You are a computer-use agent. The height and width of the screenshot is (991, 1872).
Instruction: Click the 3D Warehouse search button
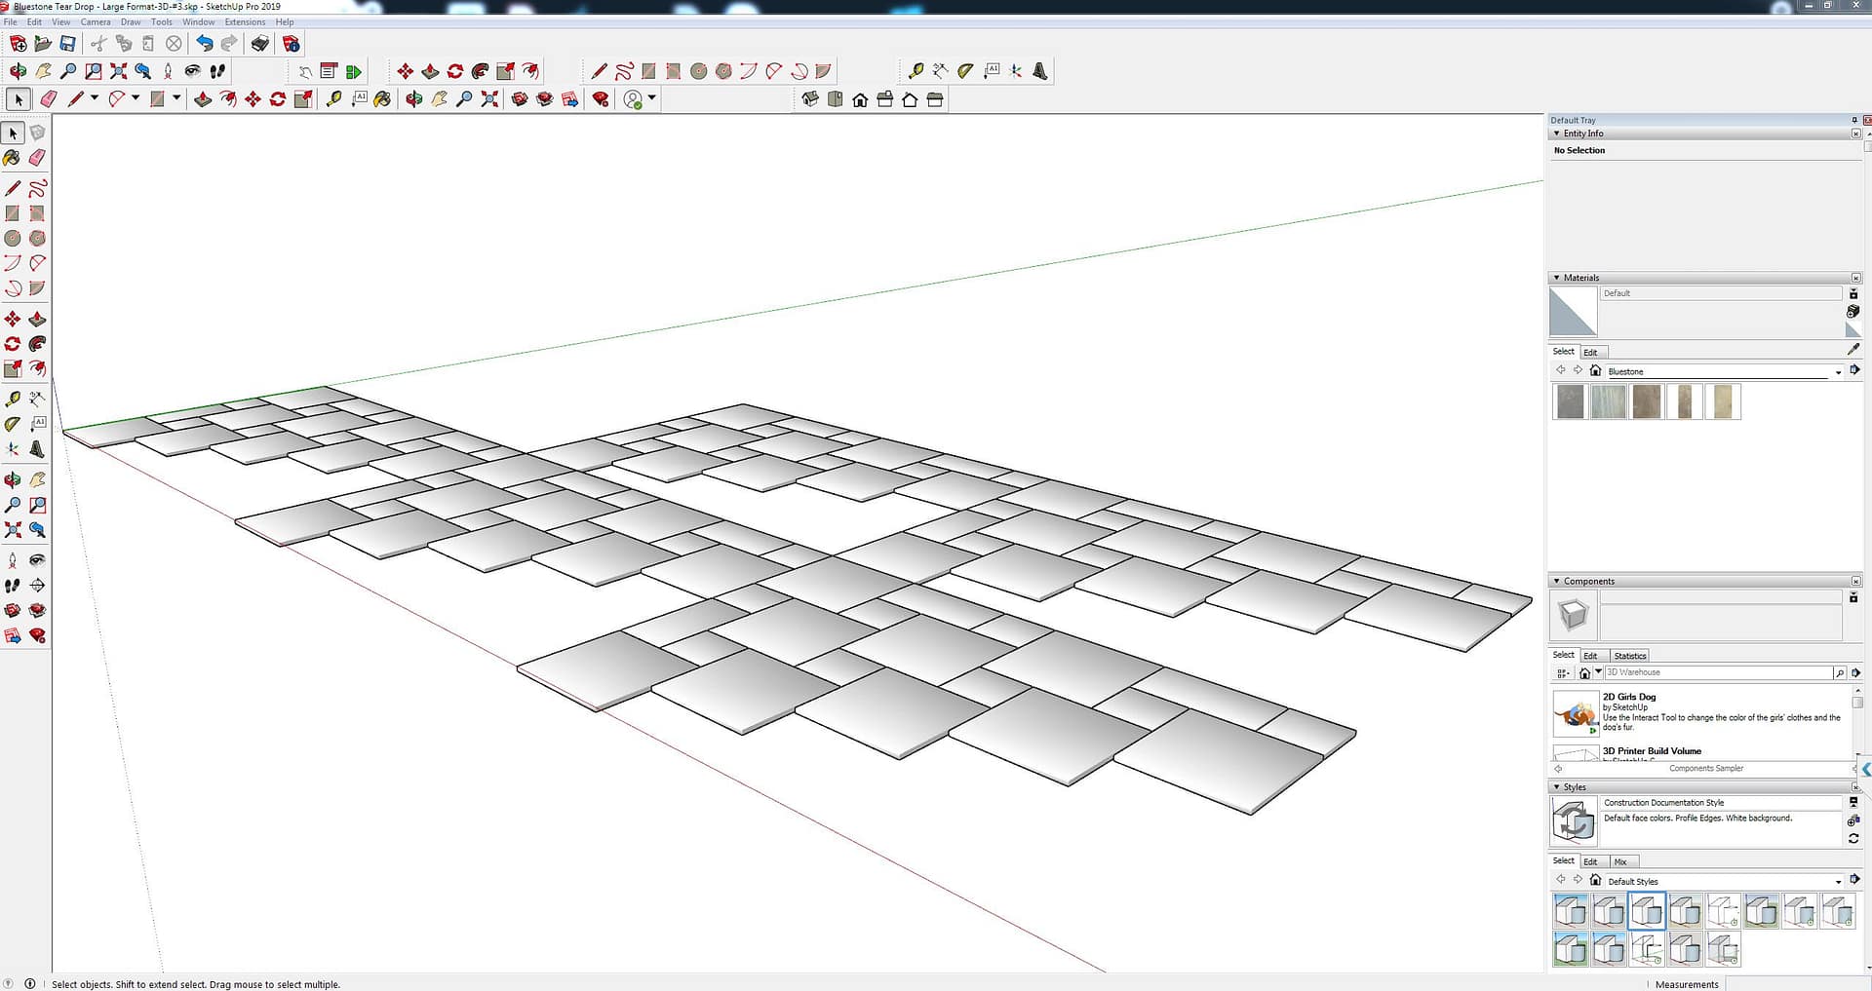1839,672
